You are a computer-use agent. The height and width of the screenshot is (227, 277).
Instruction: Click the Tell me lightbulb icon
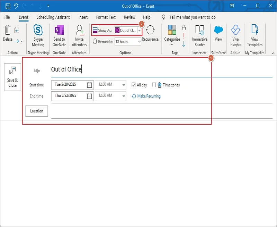click(x=163, y=17)
